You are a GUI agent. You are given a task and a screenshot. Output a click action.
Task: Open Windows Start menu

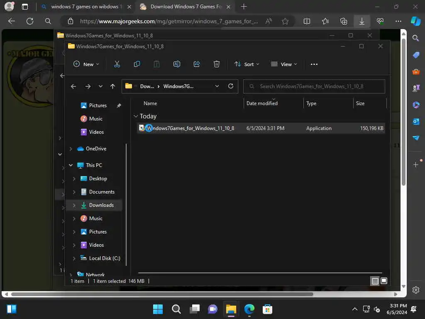click(x=158, y=309)
